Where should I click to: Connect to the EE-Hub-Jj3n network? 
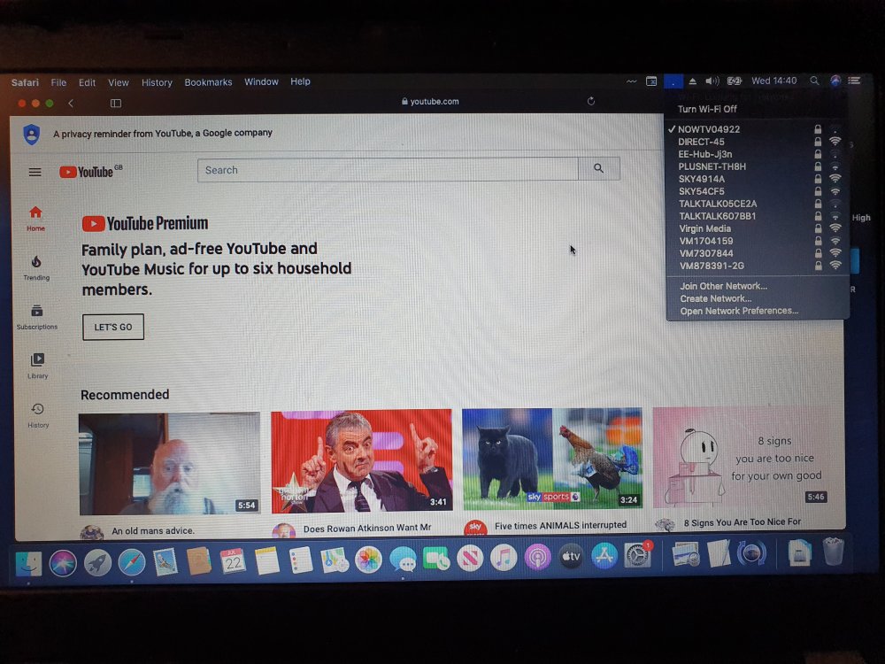coord(757,154)
